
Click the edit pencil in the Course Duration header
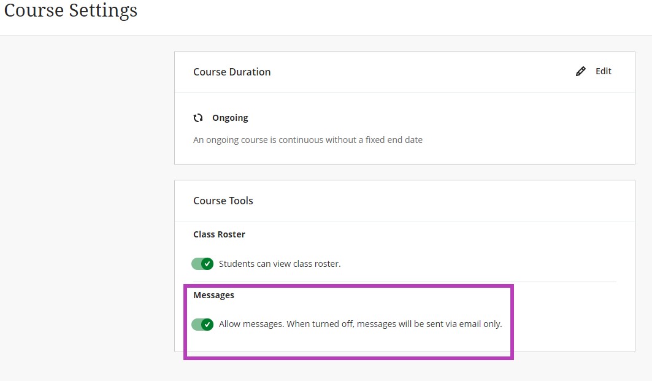[580, 71]
